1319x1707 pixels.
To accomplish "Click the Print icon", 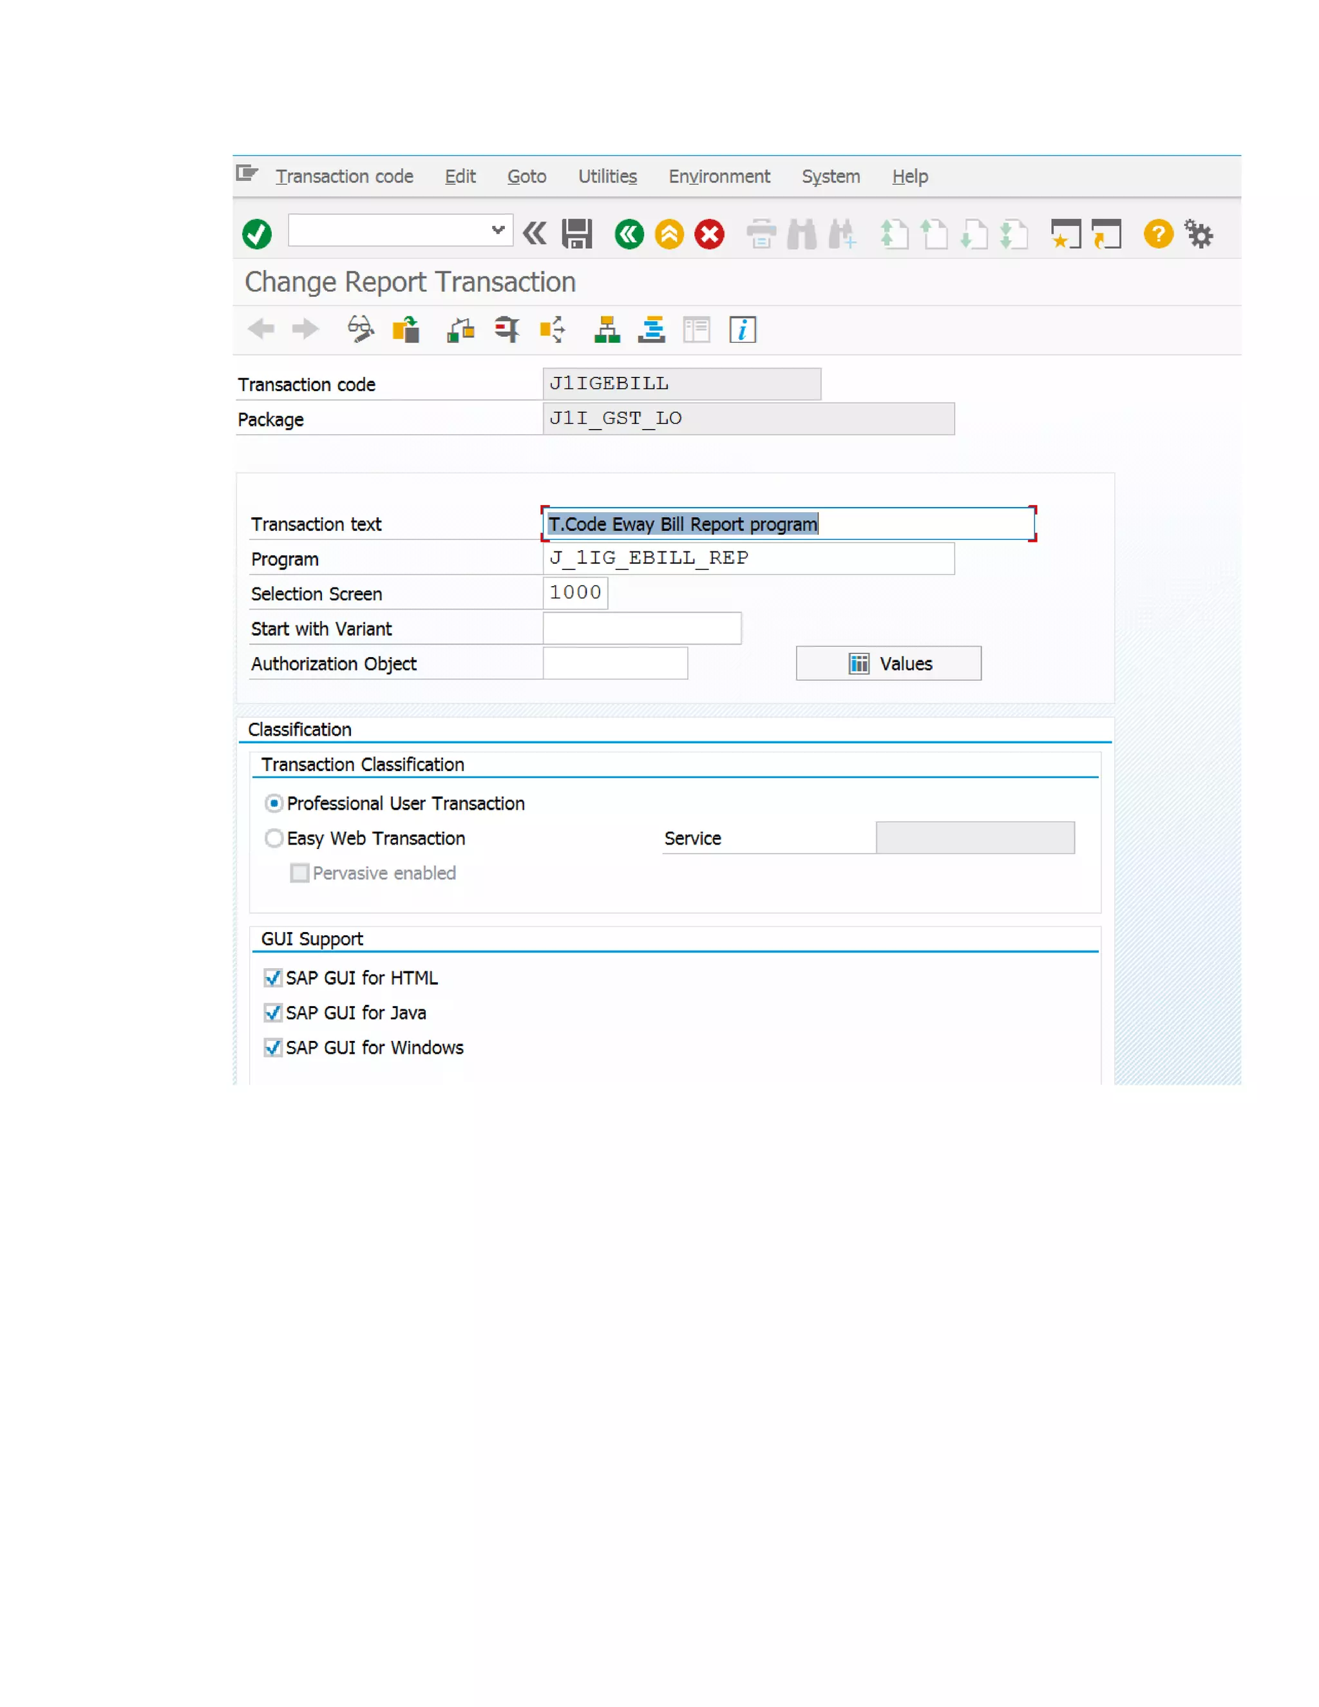I will (761, 234).
